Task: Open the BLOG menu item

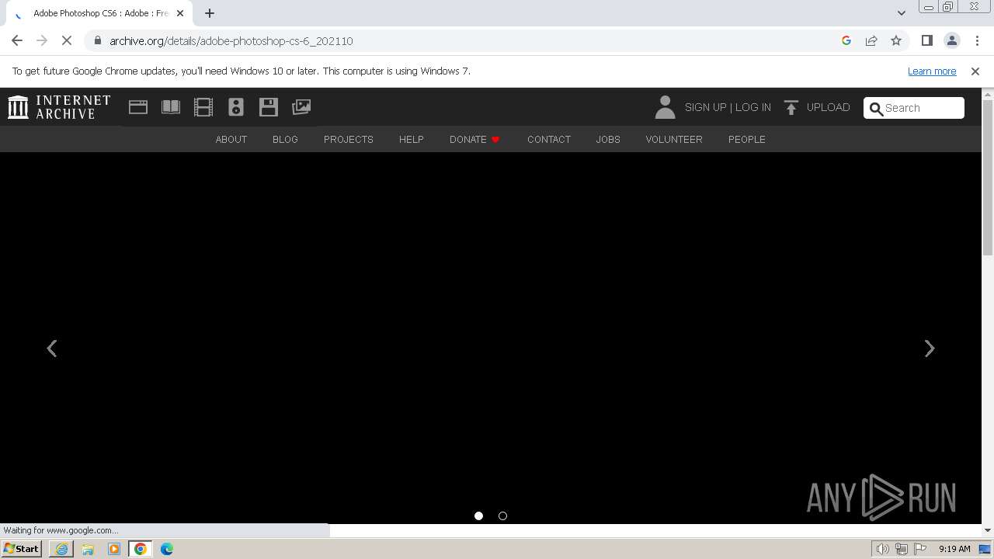Action: [285, 139]
